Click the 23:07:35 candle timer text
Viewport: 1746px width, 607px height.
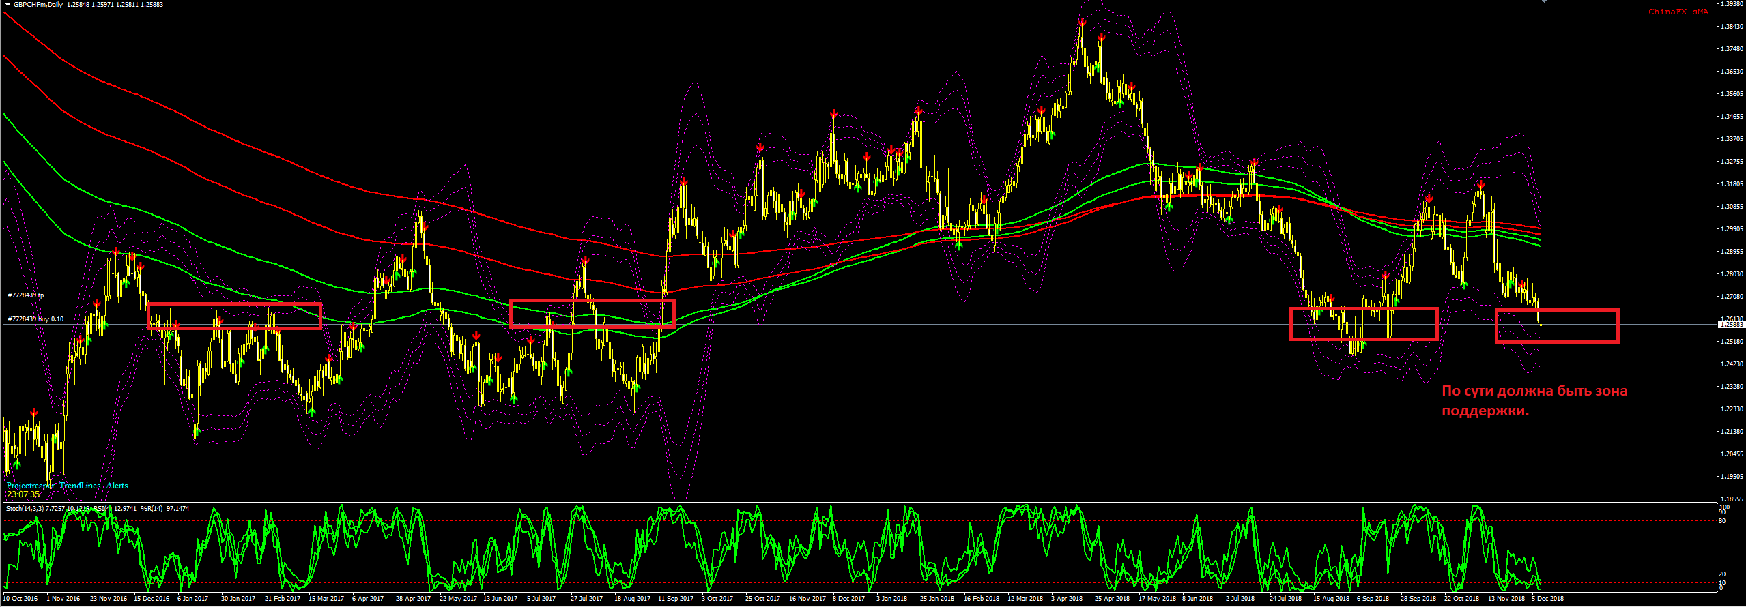tap(23, 494)
